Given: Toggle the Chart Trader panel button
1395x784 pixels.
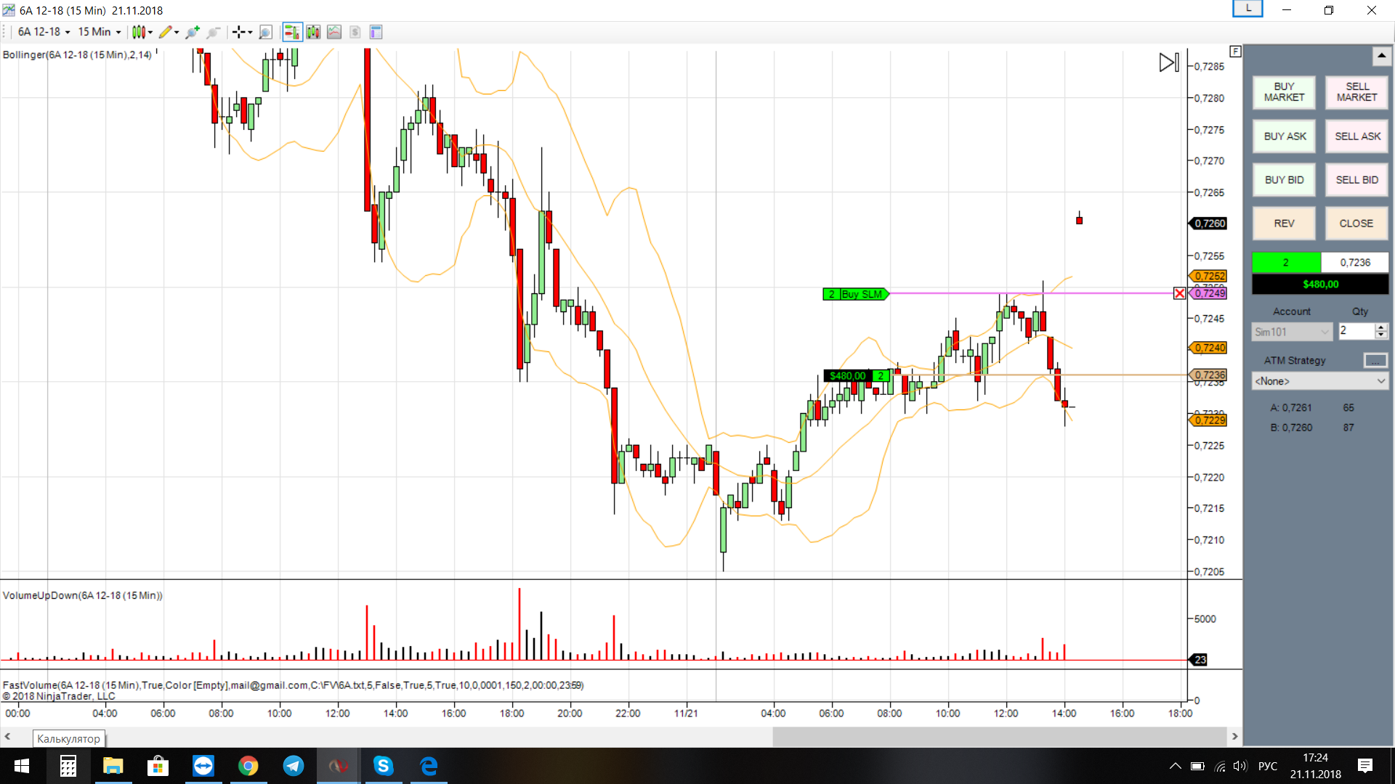Looking at the screenshot, I should click(x=292, y=32).
